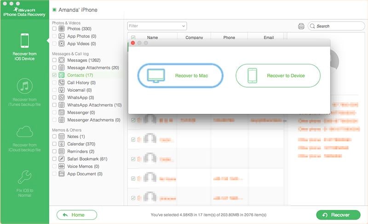Image resolution: width=368 pixels, height=224 pixels.
Task: Sort contacts by Phone column
Action: click(229, 37)
